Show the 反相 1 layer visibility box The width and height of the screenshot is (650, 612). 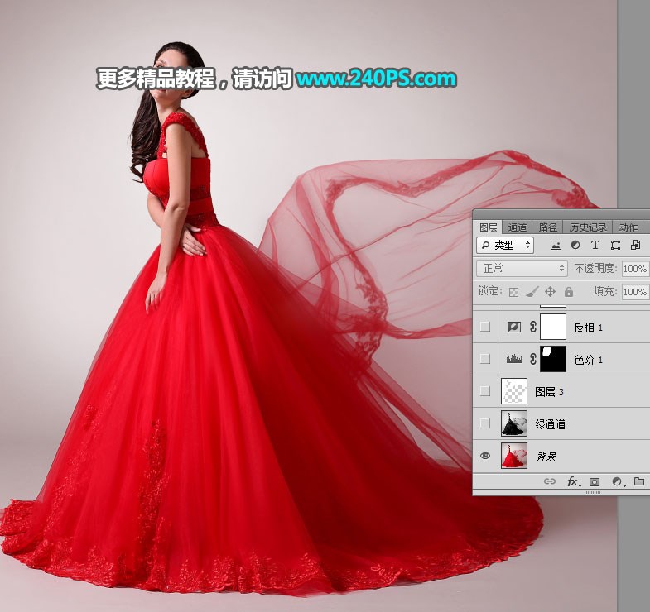(x=485, y=327)
